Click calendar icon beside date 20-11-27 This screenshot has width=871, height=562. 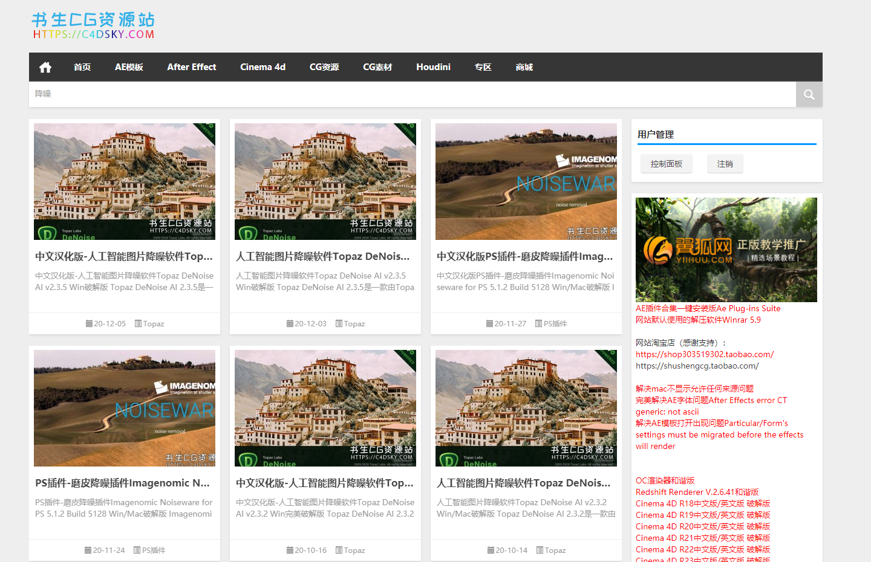click(x=489, y=324)
